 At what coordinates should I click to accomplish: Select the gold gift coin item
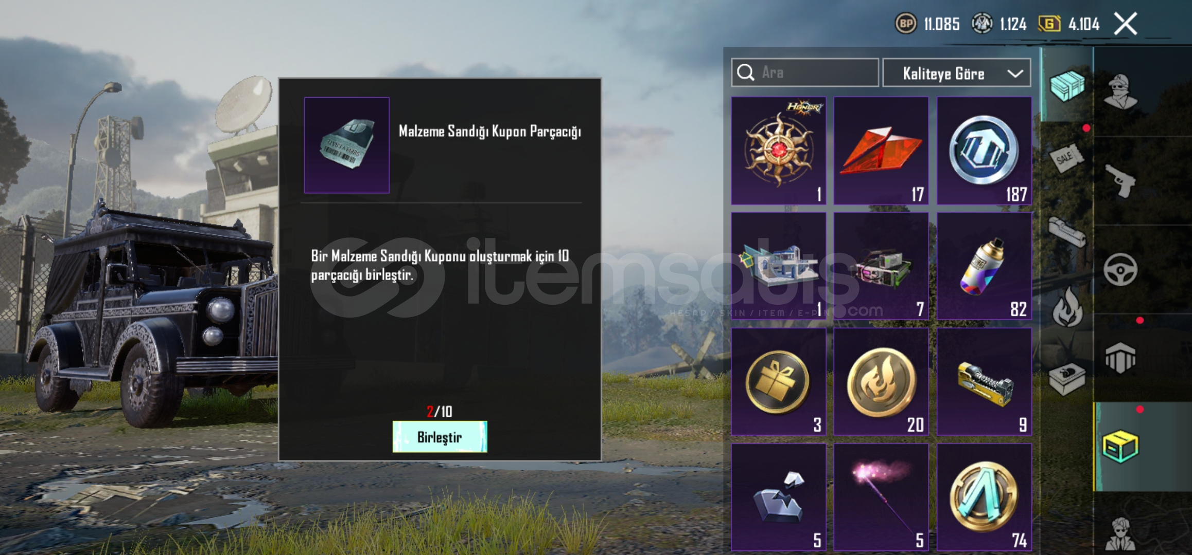(x=779, y=382)
